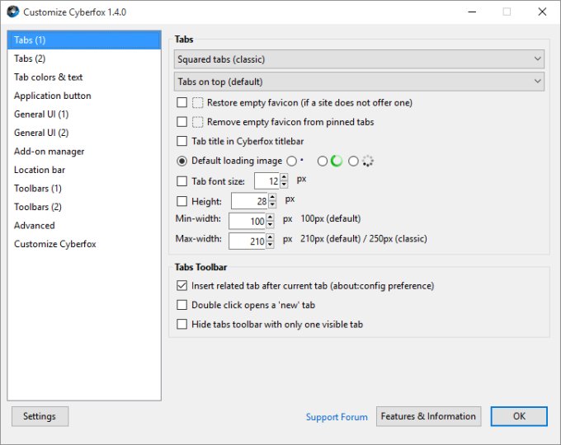
Task: Open the Support Forum link
Action: pyautogui.click(x=337, y=417)
